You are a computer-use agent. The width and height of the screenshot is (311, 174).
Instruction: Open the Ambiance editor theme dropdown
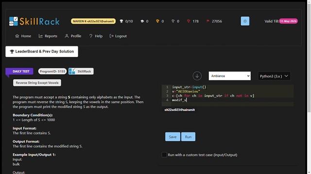tap(229, 76)
